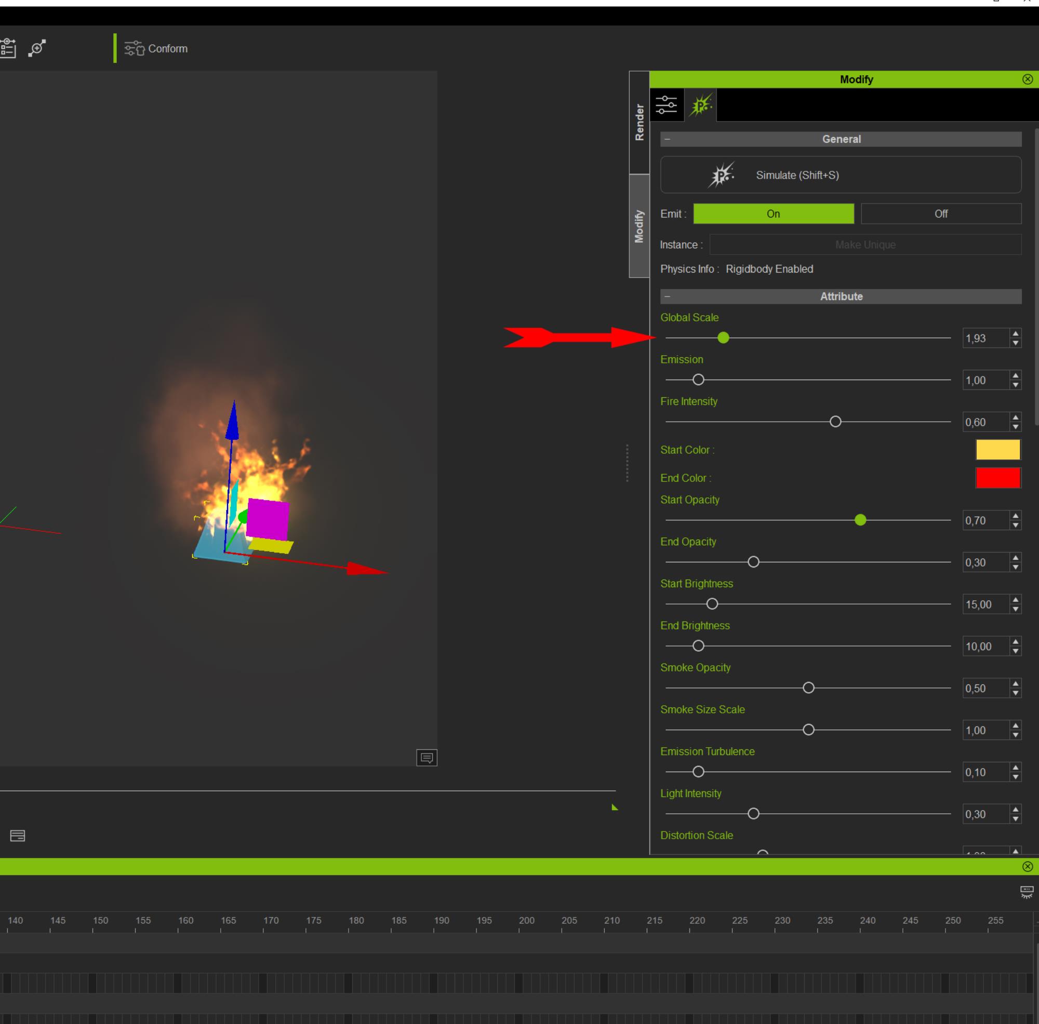Click the Start Opacity slider handle
This screenshot has height=1024, width=1039.
click(x=860, y=520)
